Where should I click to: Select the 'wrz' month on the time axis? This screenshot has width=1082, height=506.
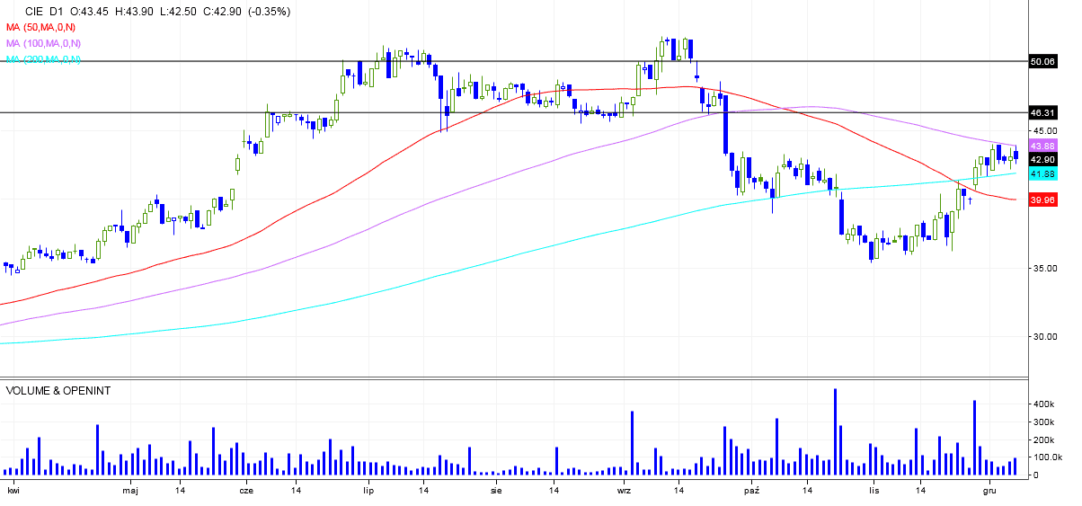click(x=624, y=491)
